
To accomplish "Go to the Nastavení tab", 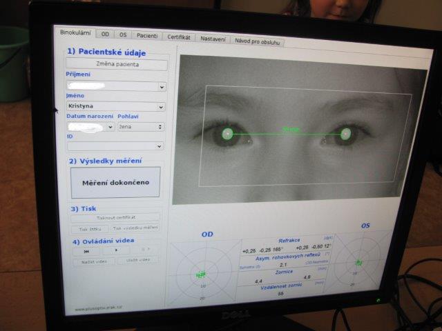I will (213, 39).
